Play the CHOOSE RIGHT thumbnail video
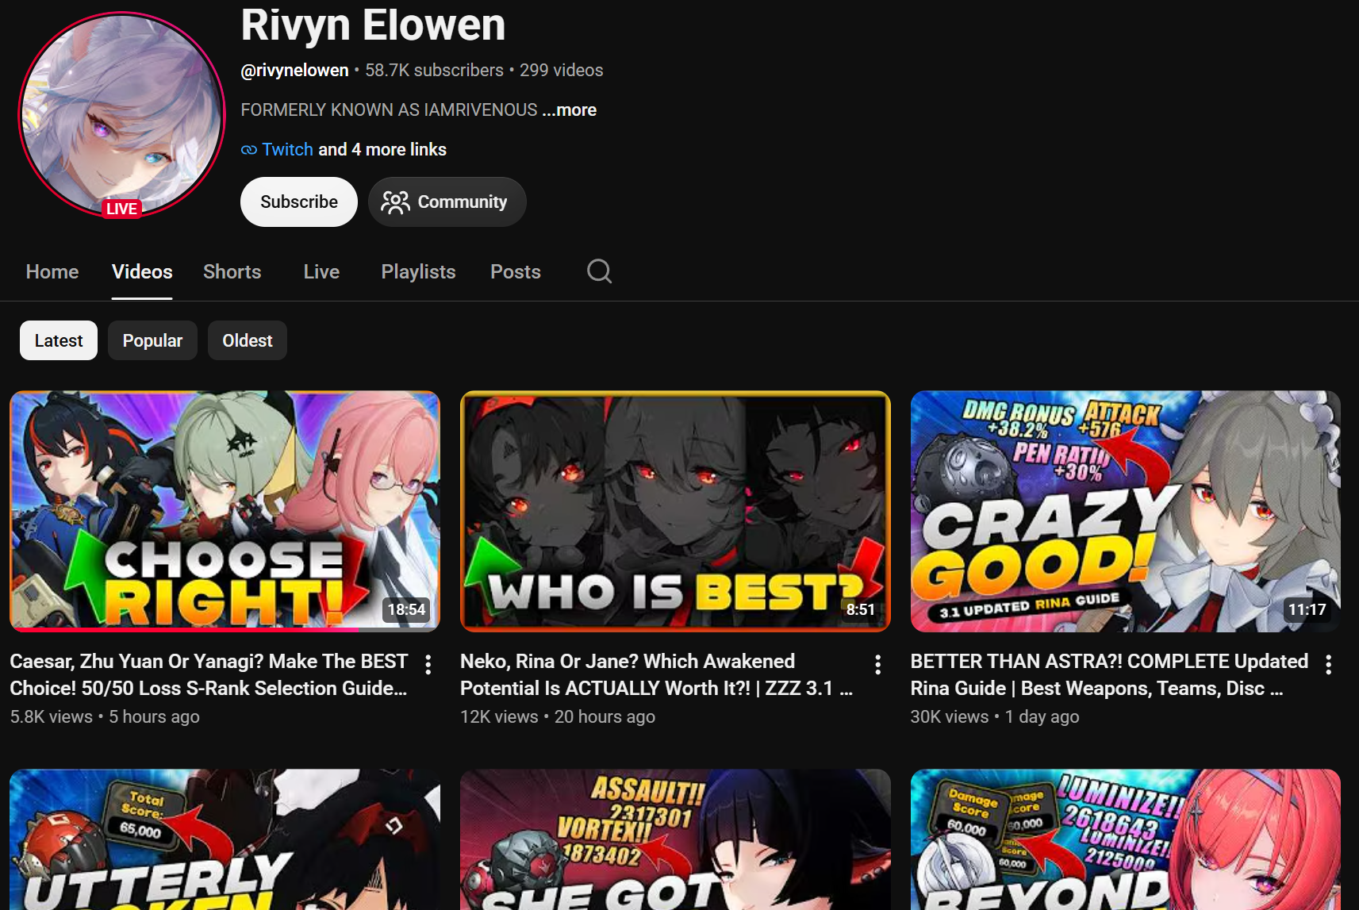This screenshot has height=910, width=1359. click(225, 511)
